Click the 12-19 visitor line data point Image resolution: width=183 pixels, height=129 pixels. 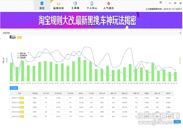[x=45, y=49]
